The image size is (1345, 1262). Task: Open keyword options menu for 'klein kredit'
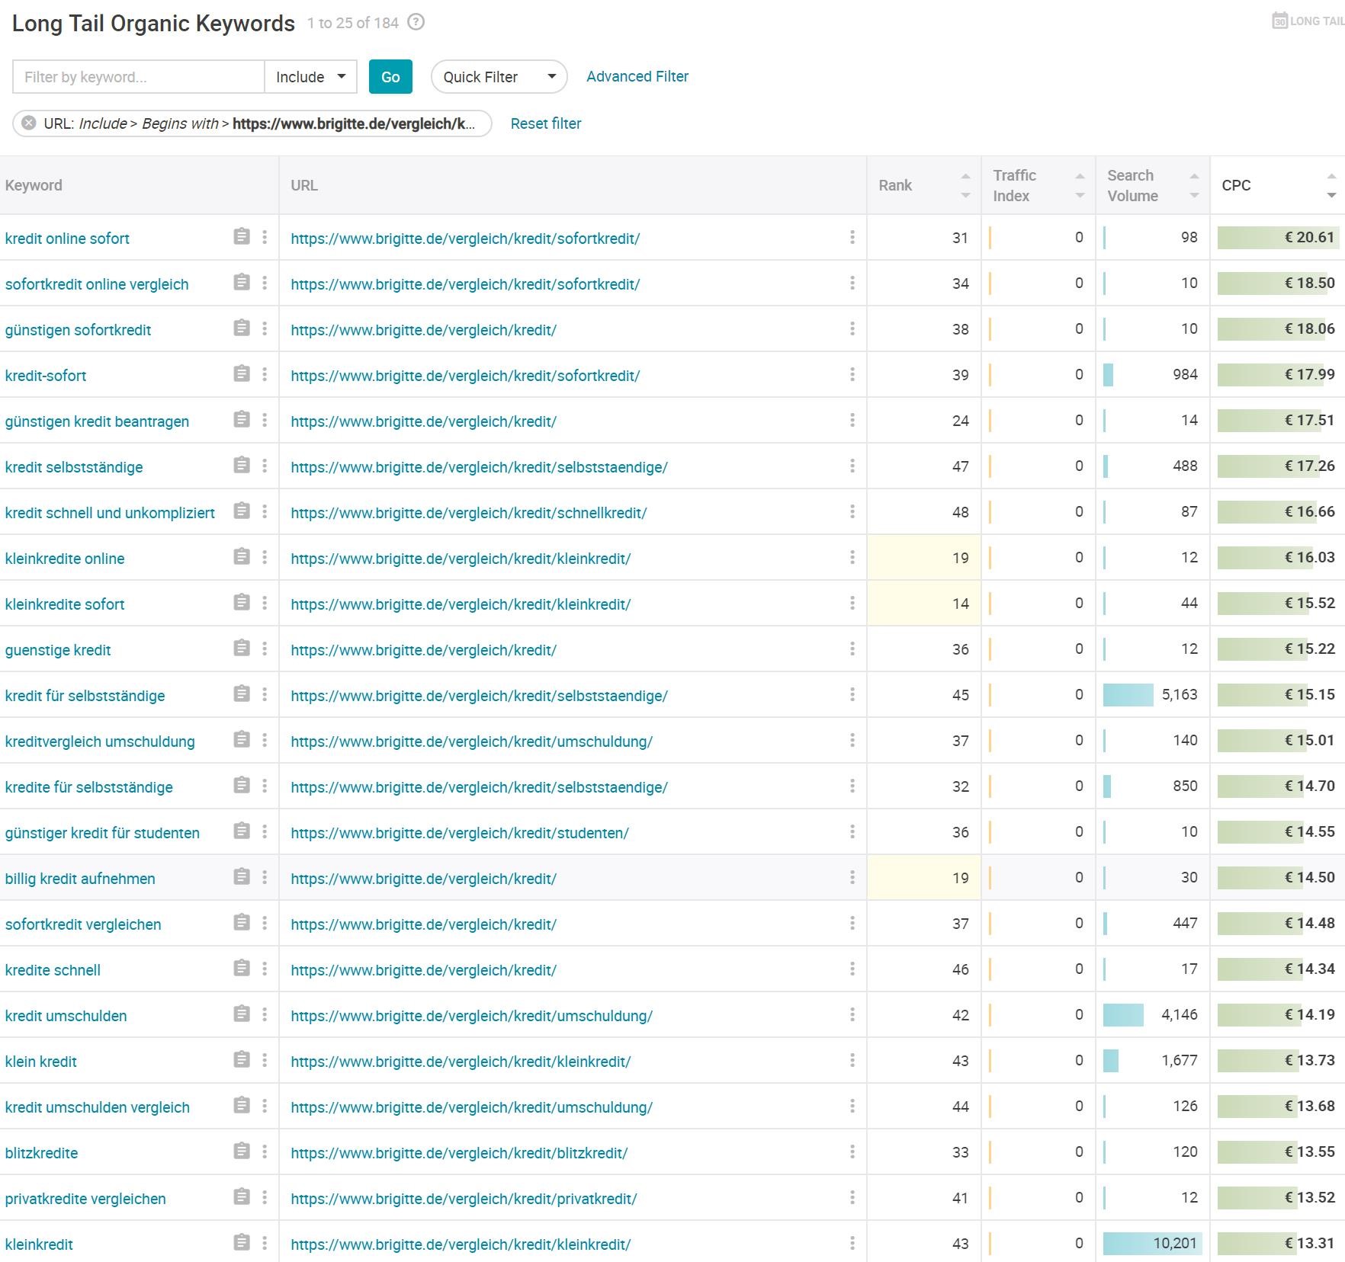coord(265,1060)
